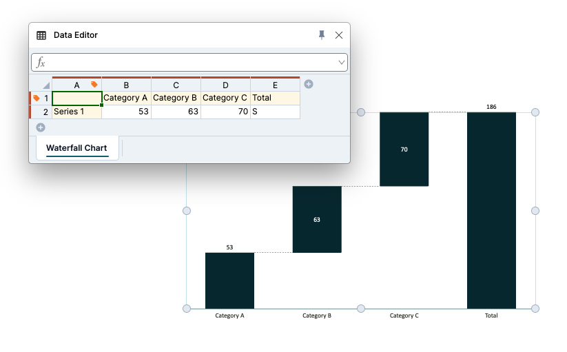Click the Total bar in chart
This screenshot has height=352, width=567.
[x=491, y=210]
